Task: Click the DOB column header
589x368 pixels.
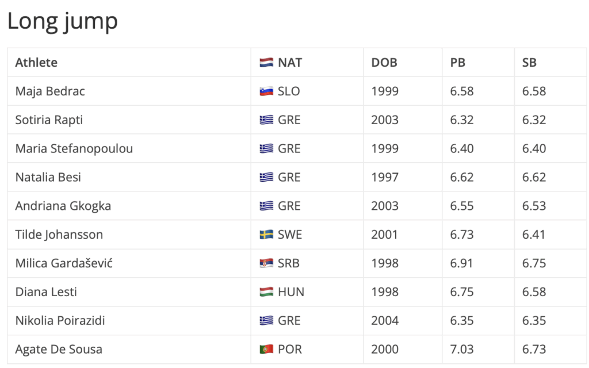Action: point(384,63)
